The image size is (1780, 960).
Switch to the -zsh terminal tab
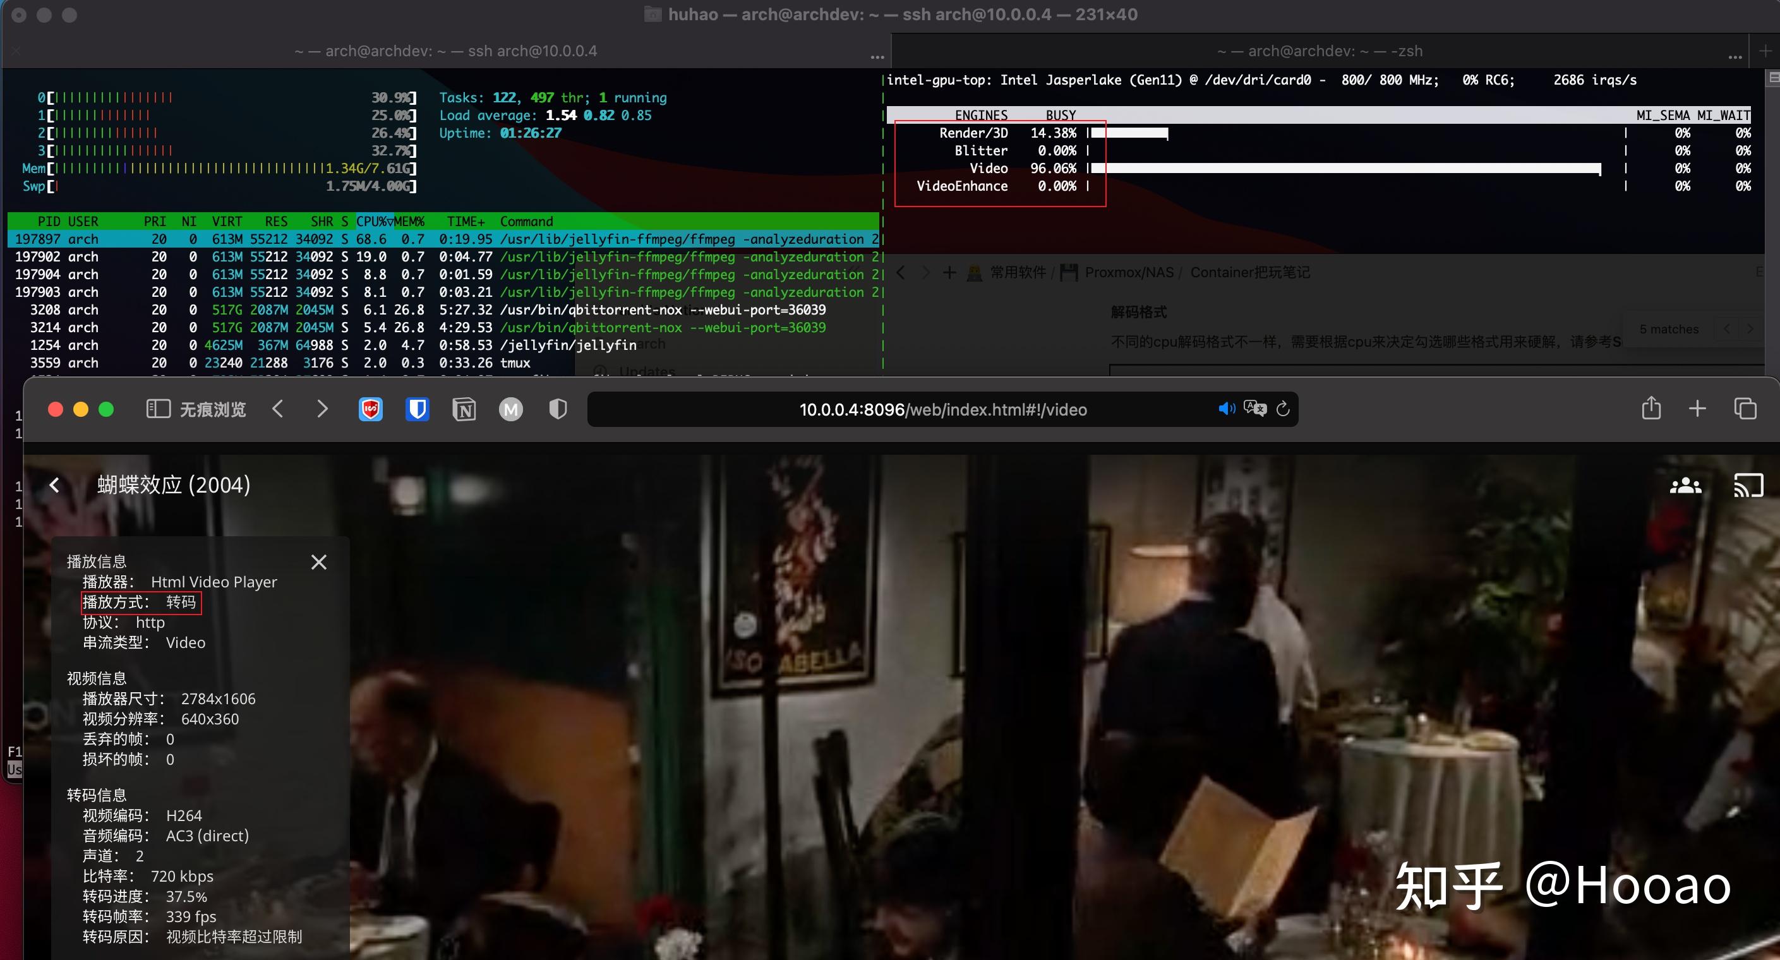coord(1319,51)
